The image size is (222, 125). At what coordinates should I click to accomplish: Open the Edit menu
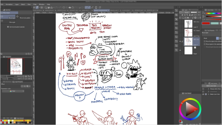pyautogui.click(x=2, y=4)
